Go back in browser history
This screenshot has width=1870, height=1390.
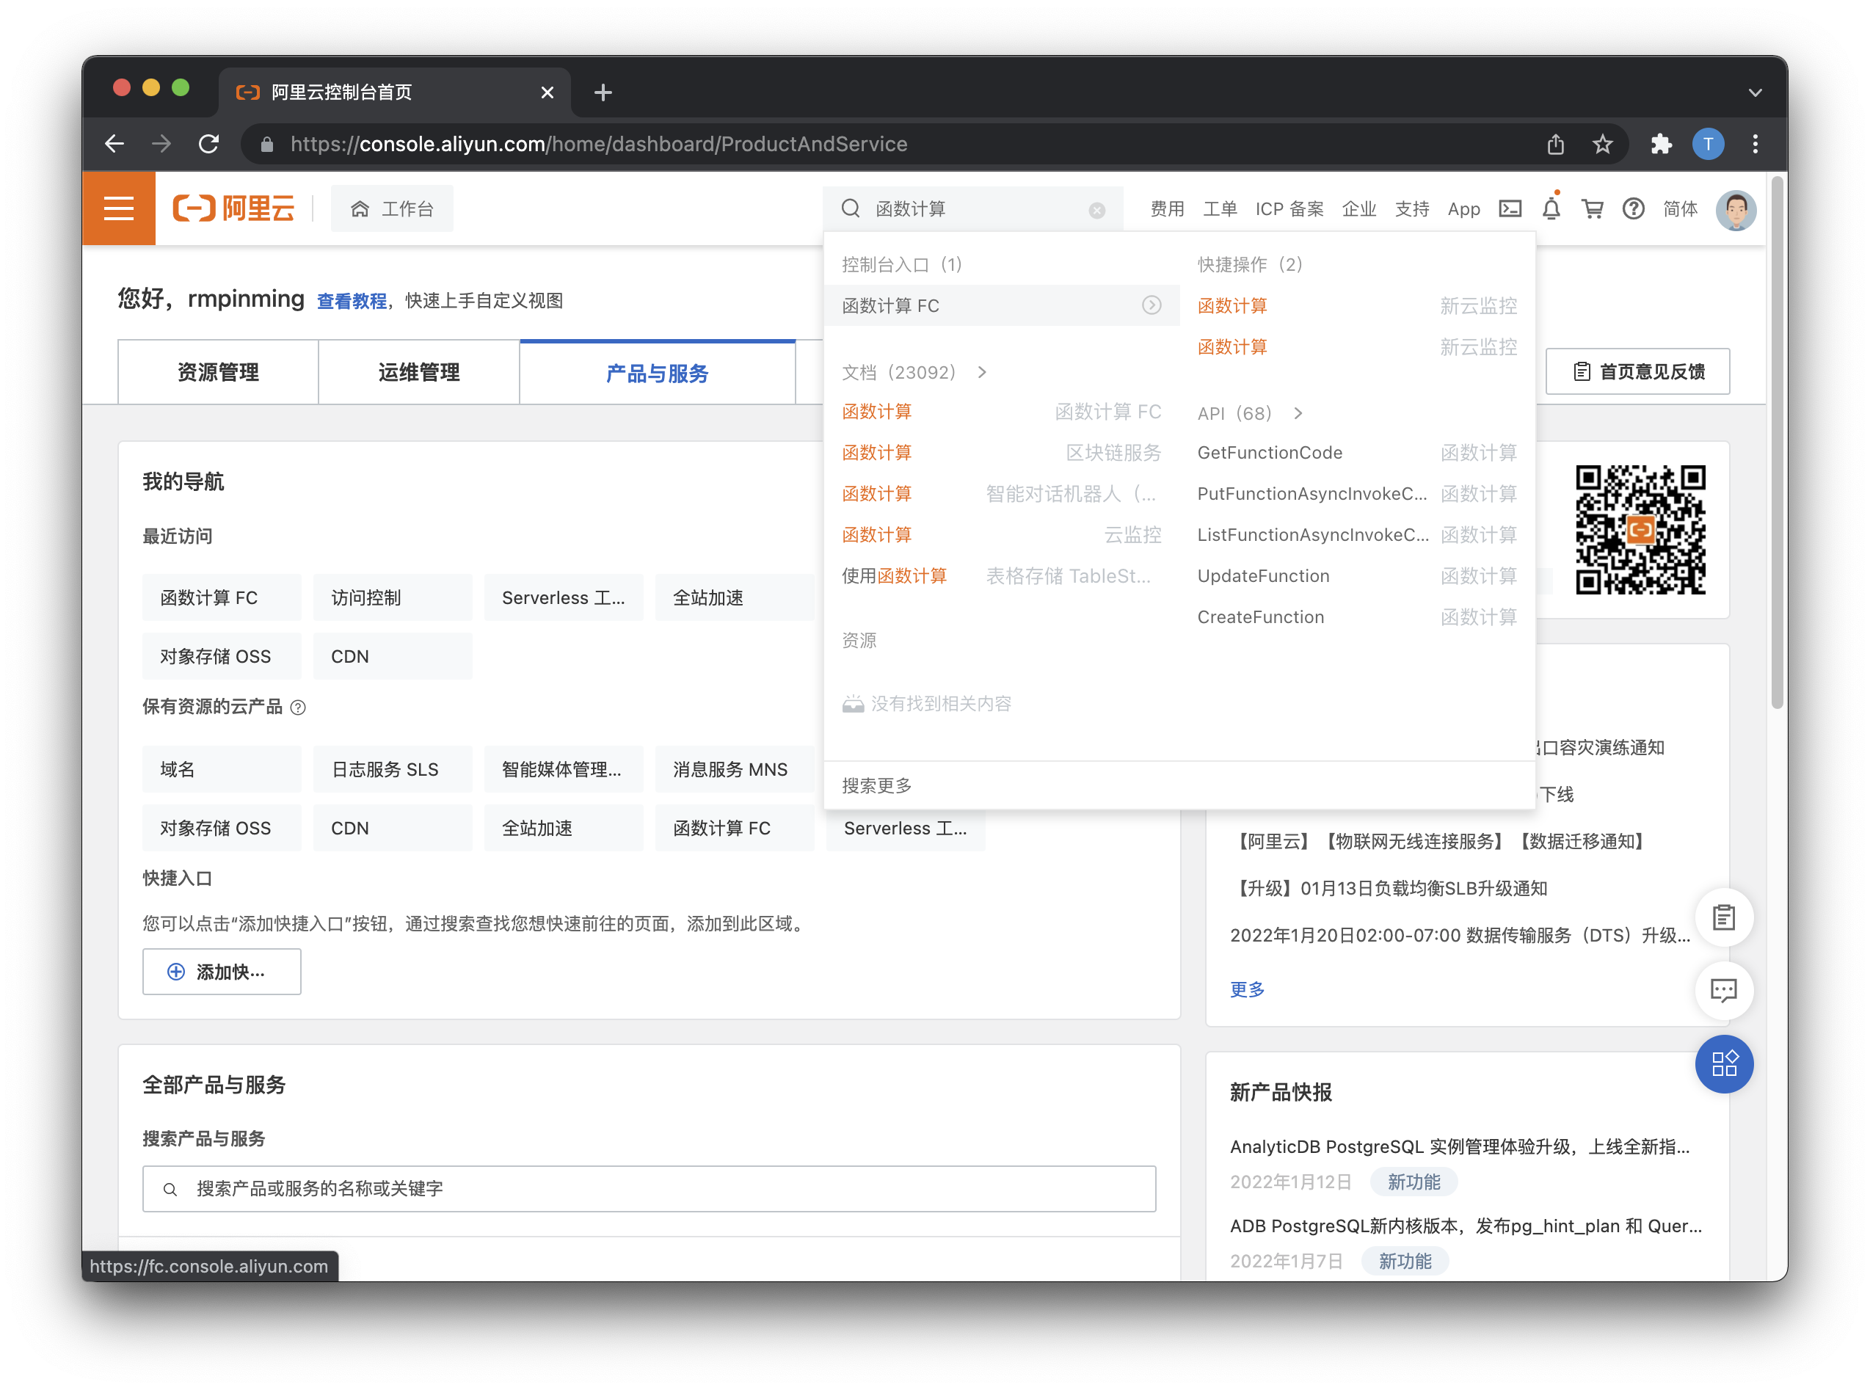(x=114, y=144)
